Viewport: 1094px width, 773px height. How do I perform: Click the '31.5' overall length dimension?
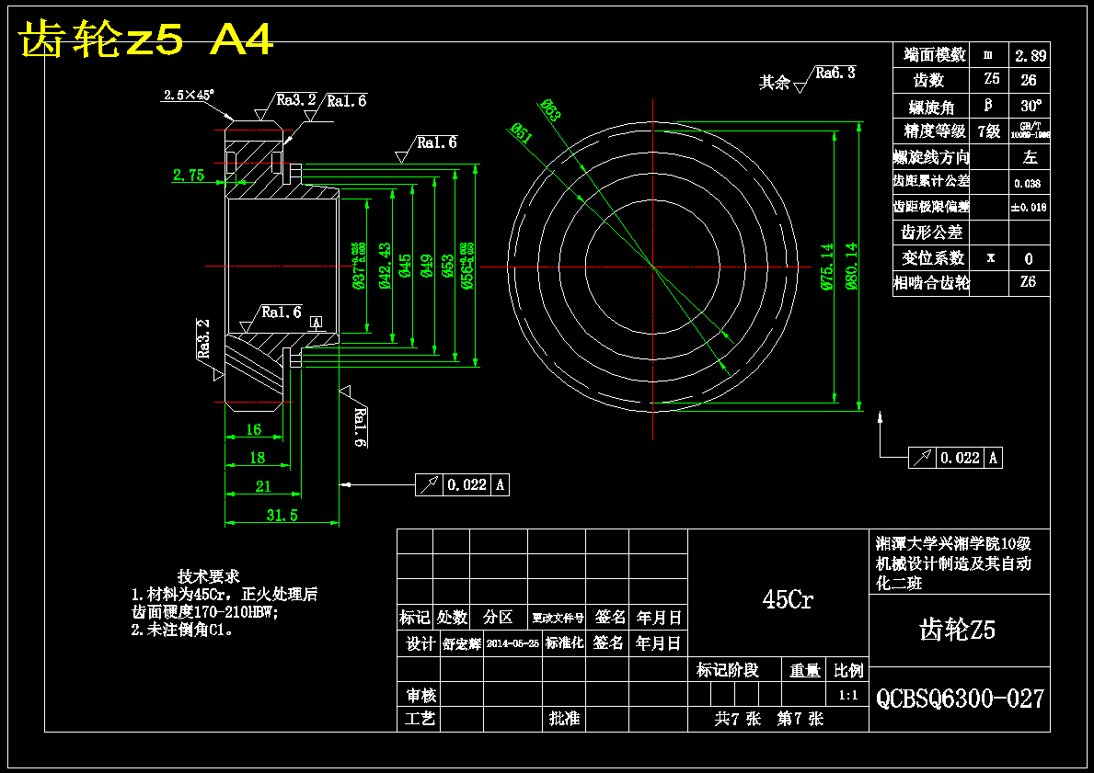pos(282,515)
